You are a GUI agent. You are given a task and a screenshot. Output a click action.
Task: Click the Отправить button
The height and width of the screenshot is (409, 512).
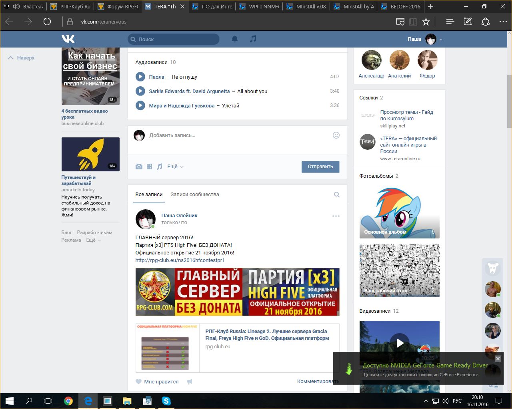(320, 167)
